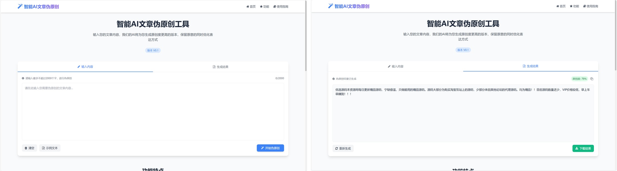
Task: Switch to 生成结果 tab in right window
Action: 531,66
